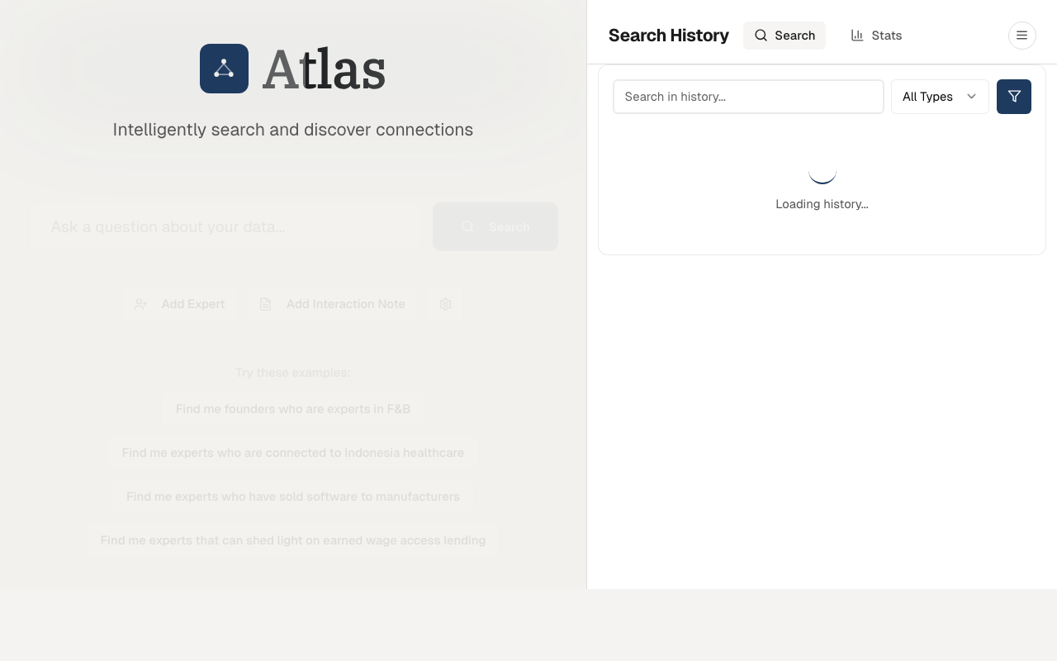Click the earned wage access lending example

[x=293, y=540]
